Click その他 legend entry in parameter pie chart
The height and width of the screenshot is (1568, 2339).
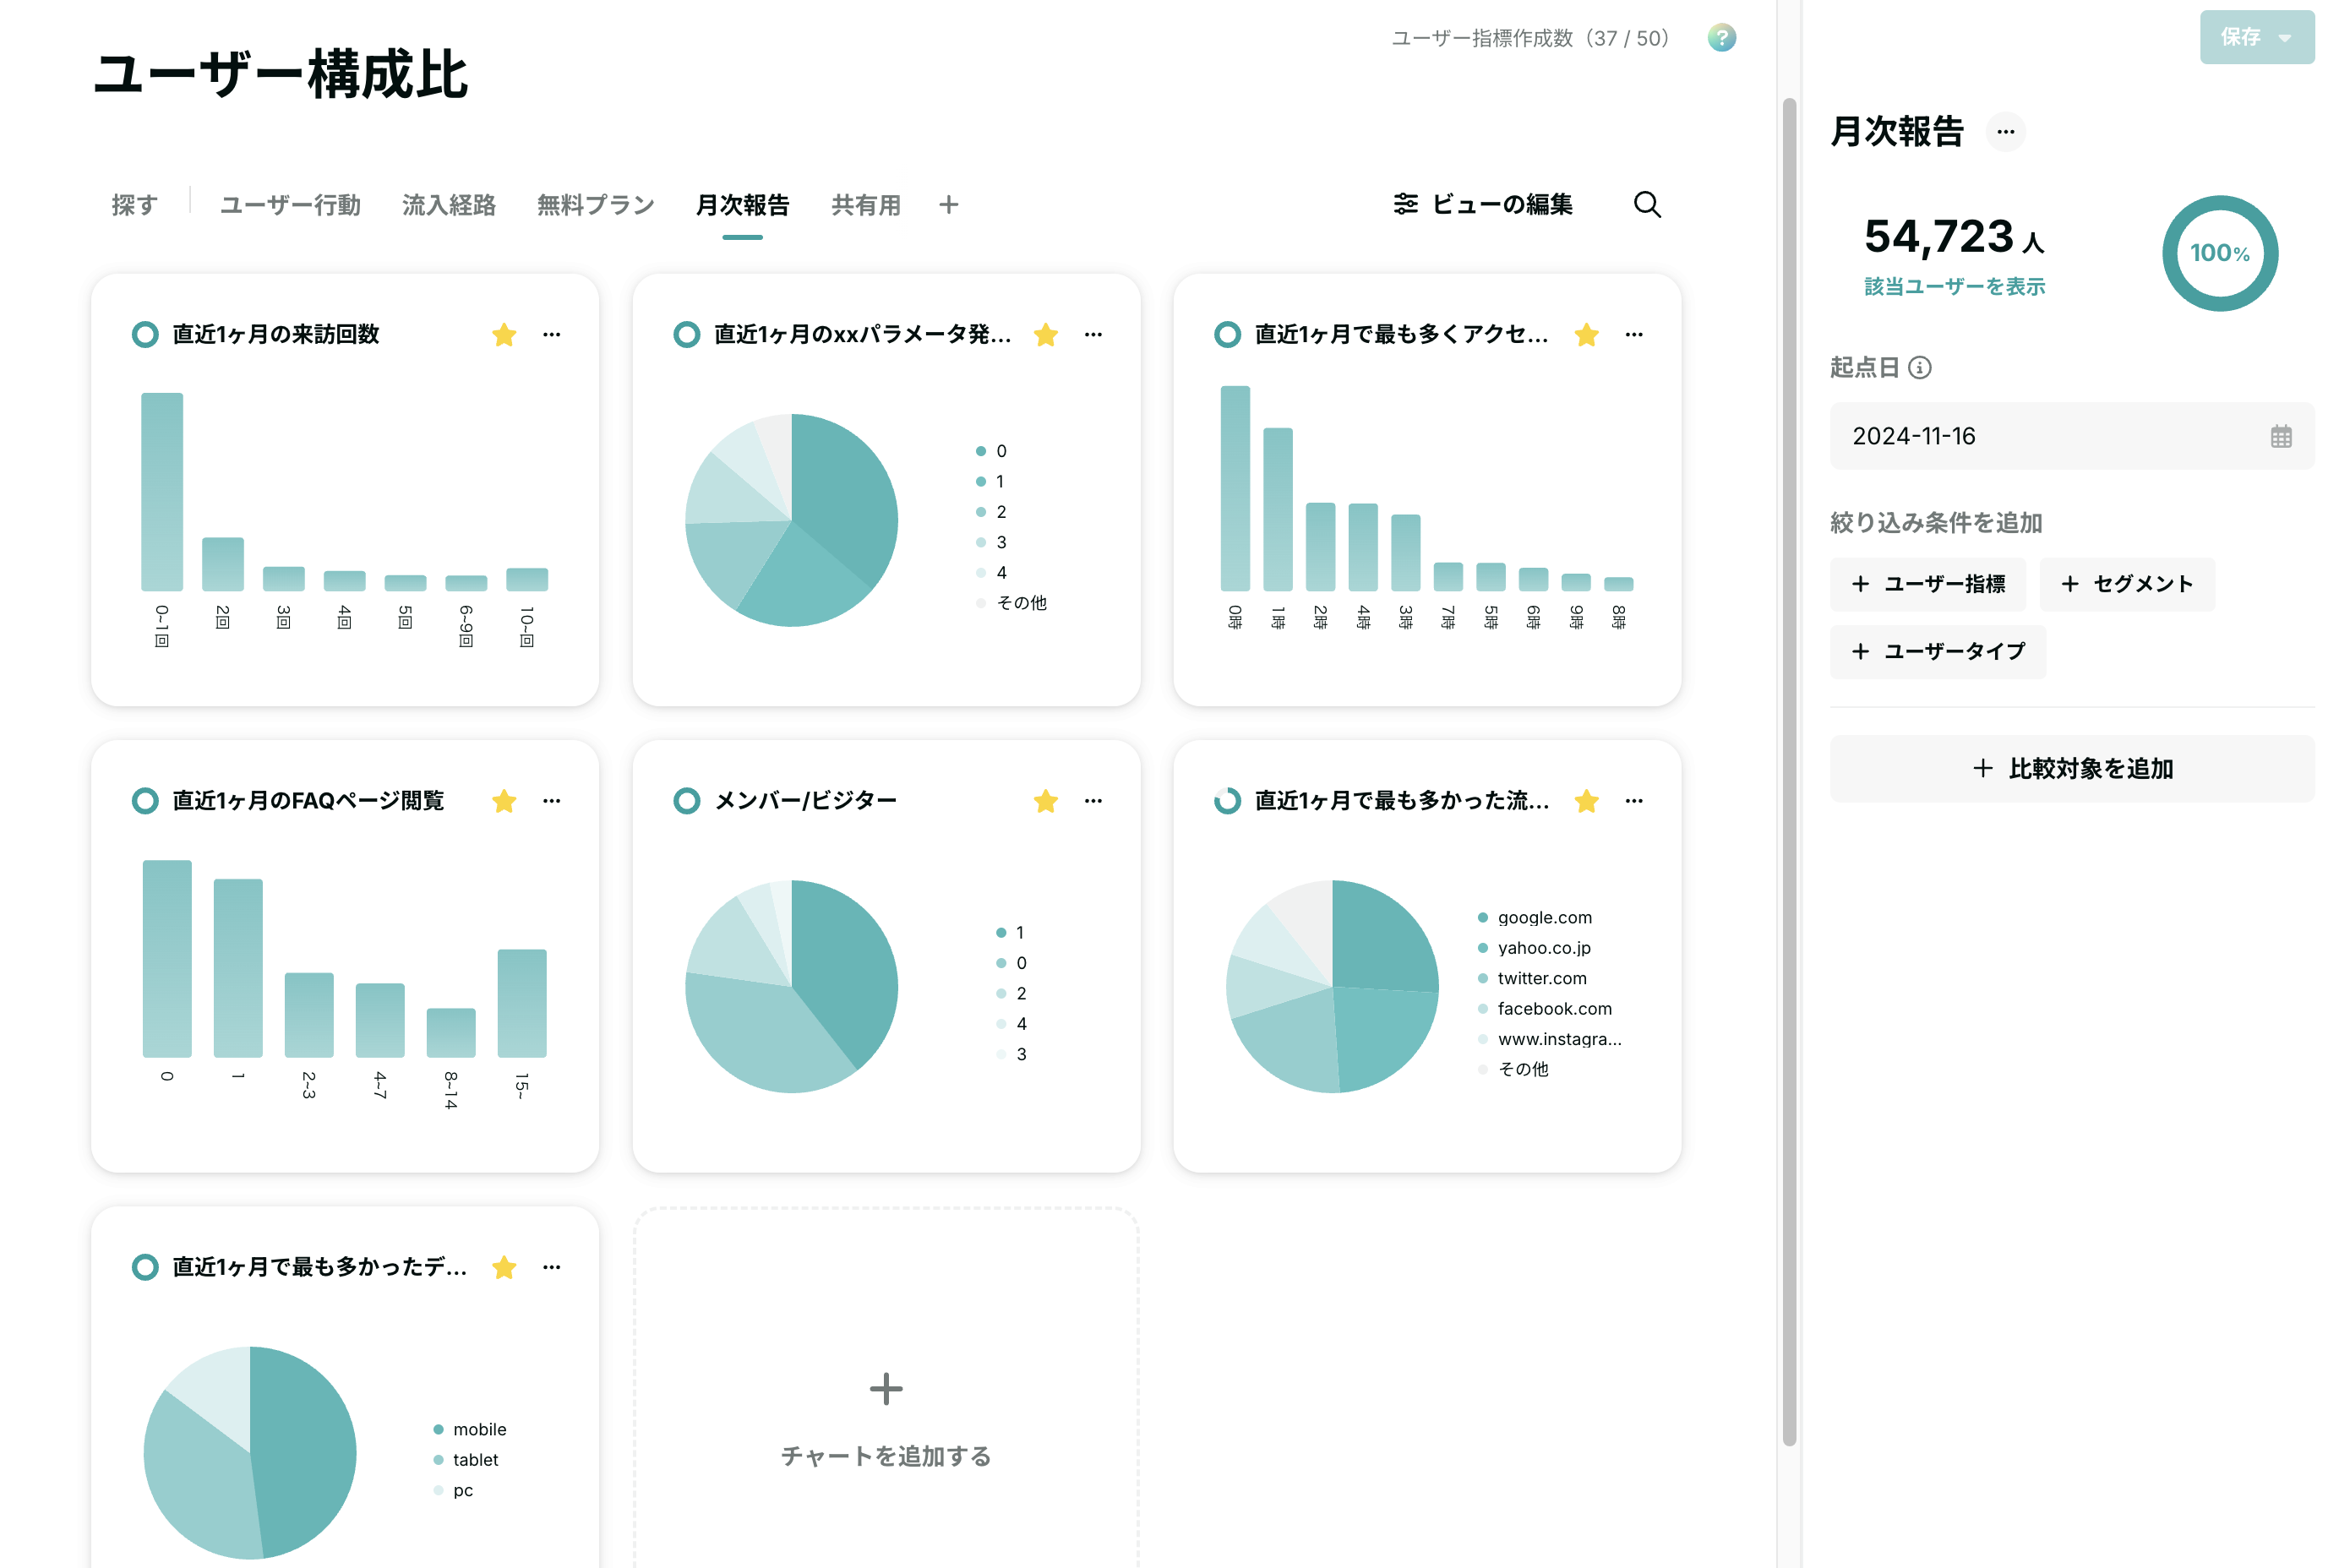(1011, 603)
